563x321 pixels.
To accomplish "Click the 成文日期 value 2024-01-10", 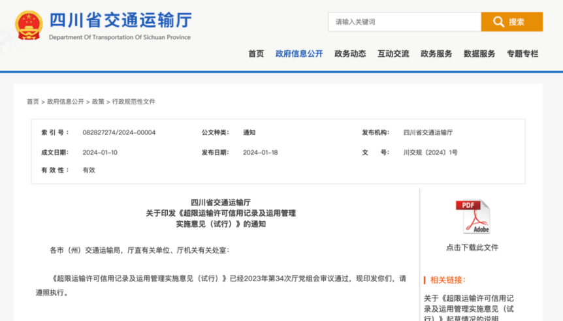I will pos(100,153).
